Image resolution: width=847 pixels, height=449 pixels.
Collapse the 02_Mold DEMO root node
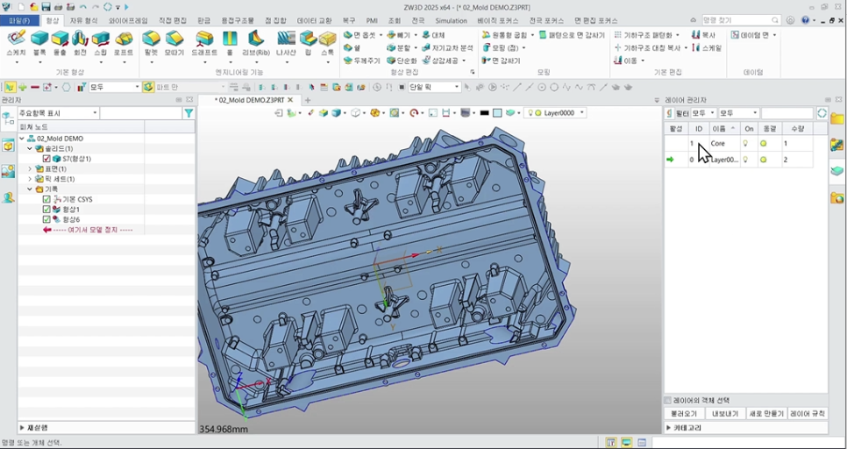coord(22,139)
